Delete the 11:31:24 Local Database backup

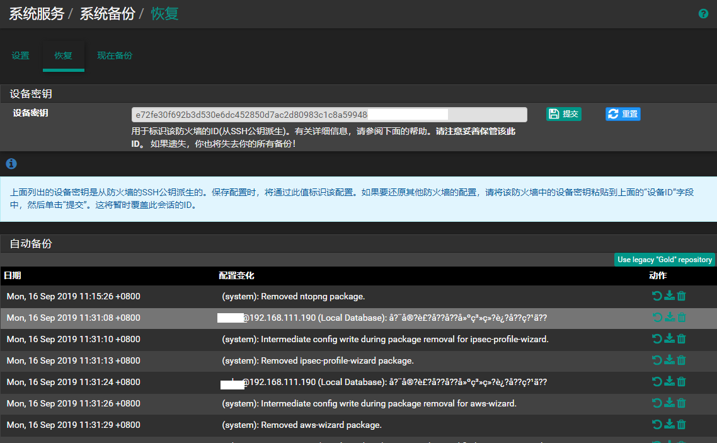pyautogui.click(x=681, y=382)
